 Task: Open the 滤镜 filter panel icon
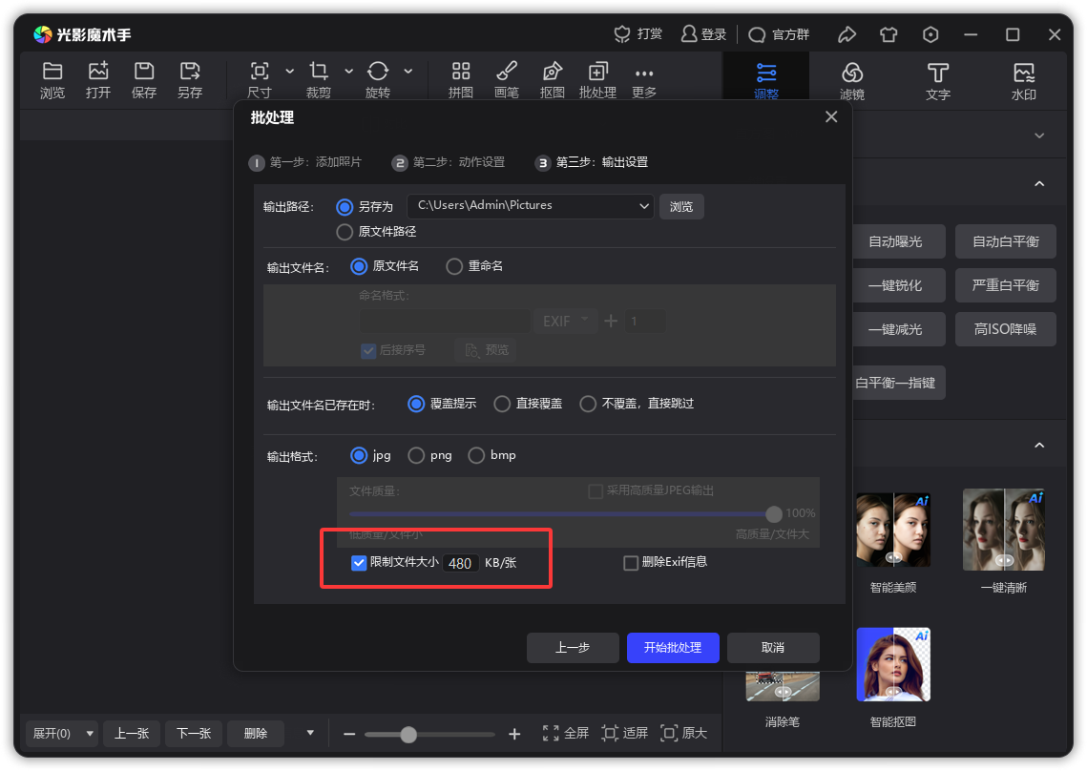coord(852,73)
